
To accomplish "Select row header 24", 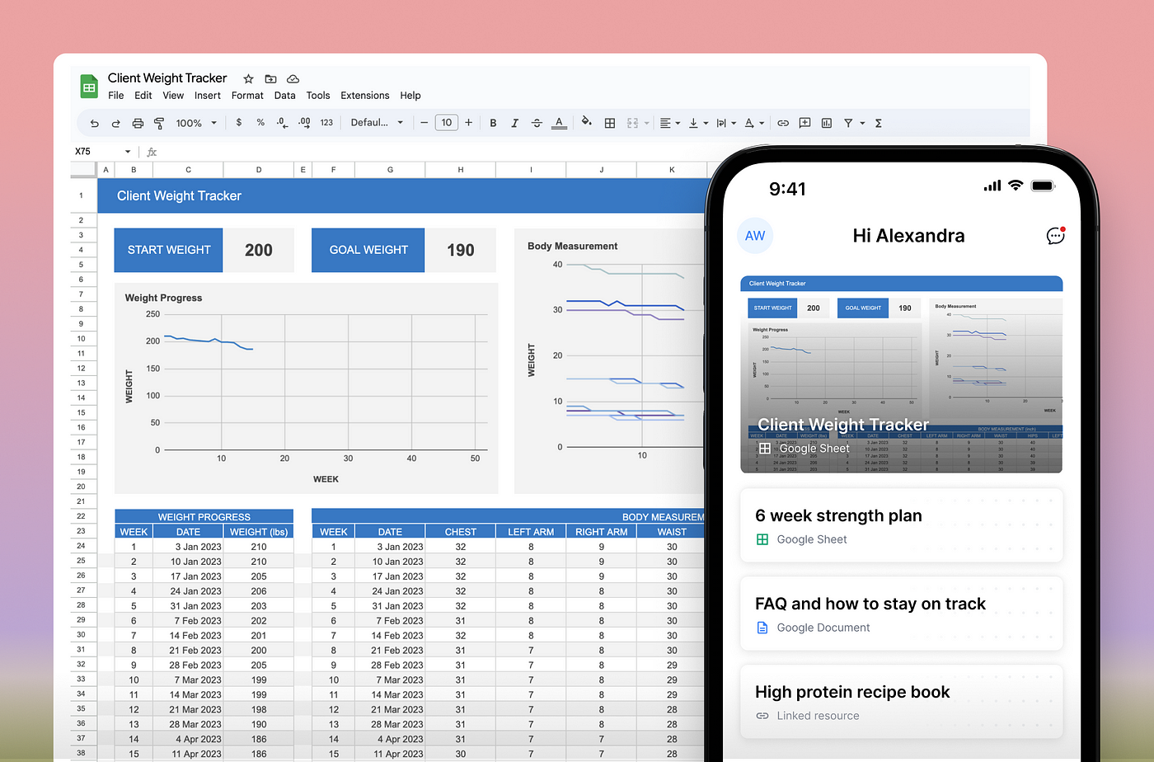I will pyautogui.click(x=82, y=546).
